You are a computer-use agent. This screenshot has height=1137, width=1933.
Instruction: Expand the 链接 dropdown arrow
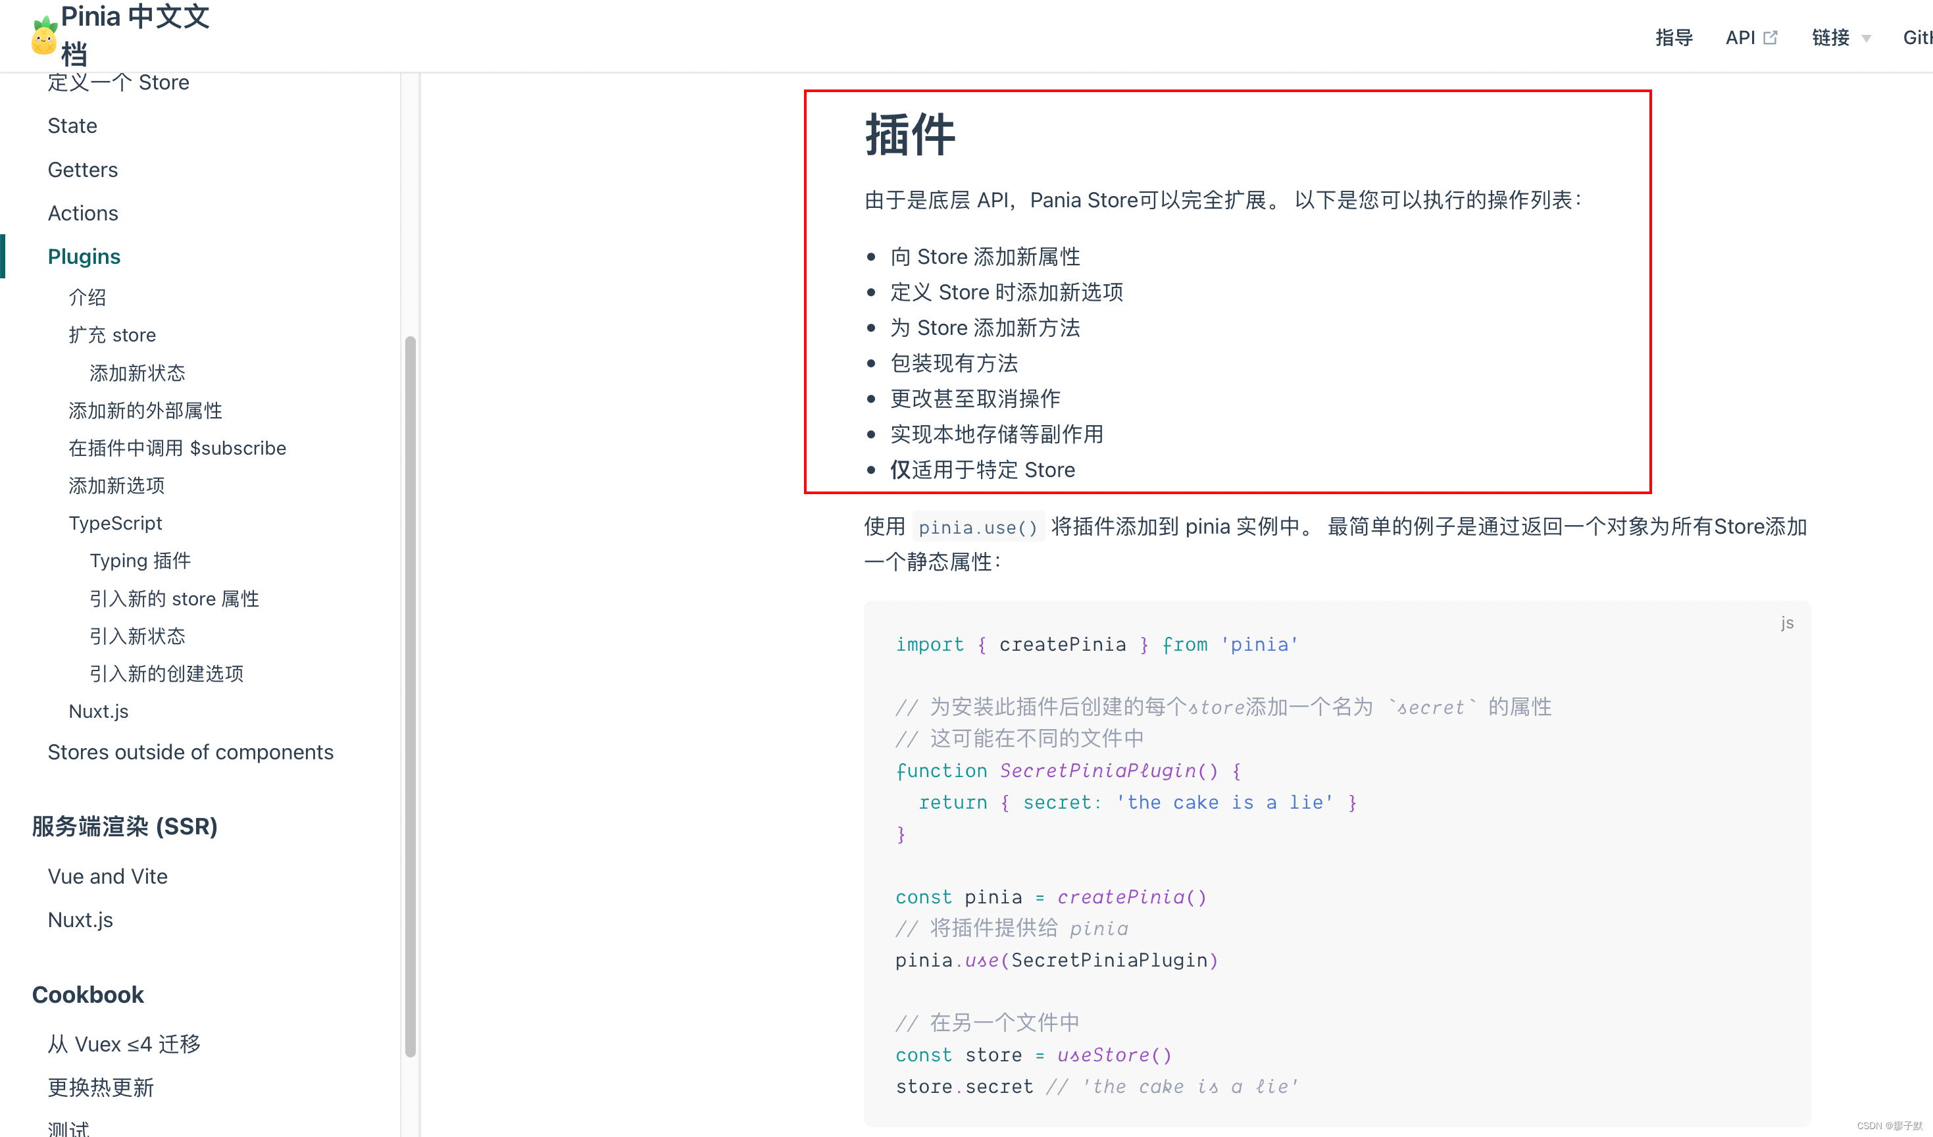click(x=1867, y=38)
